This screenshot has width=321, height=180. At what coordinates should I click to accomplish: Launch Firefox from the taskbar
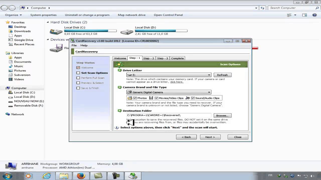point(81,176)
